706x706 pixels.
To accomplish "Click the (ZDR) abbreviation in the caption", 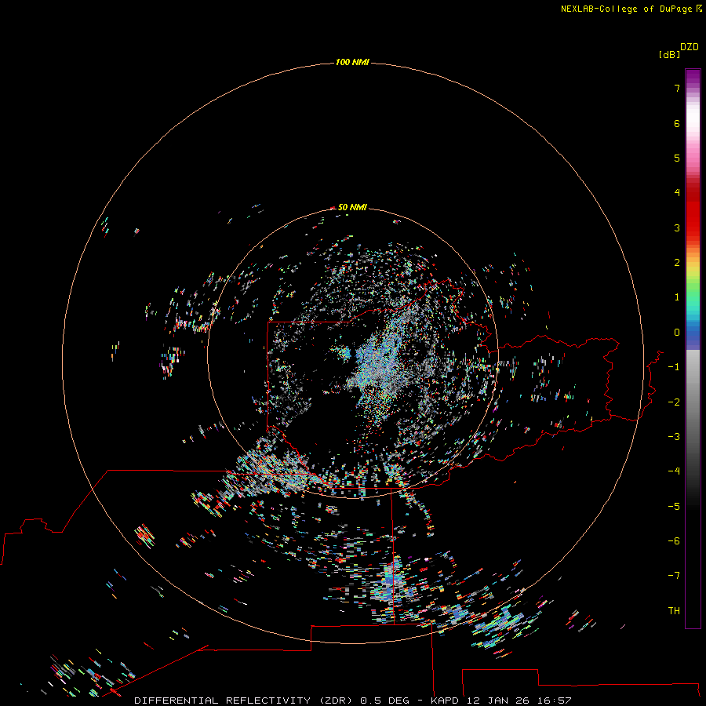I will (336, 701).
